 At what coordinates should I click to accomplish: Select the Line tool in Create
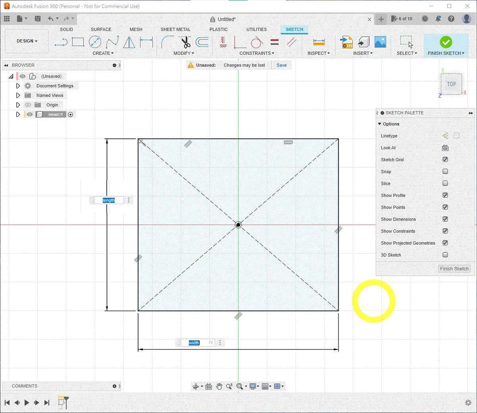tap(61, 42)
